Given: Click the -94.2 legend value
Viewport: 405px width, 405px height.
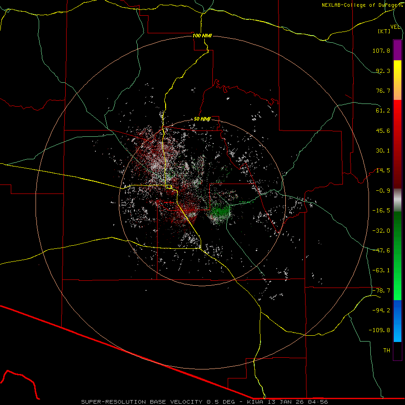Looking at the screenshot, I should click(381, 310).
